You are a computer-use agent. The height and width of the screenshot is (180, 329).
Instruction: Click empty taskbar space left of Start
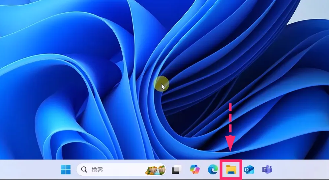[x=30, y=170]
